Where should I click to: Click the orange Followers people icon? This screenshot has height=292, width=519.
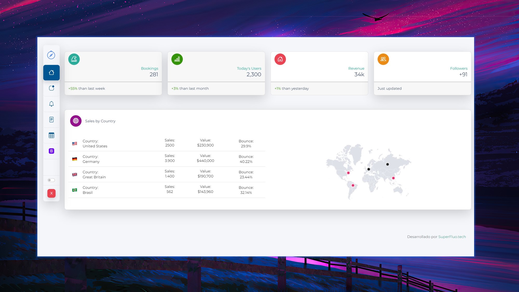click(x=383, y=59)
